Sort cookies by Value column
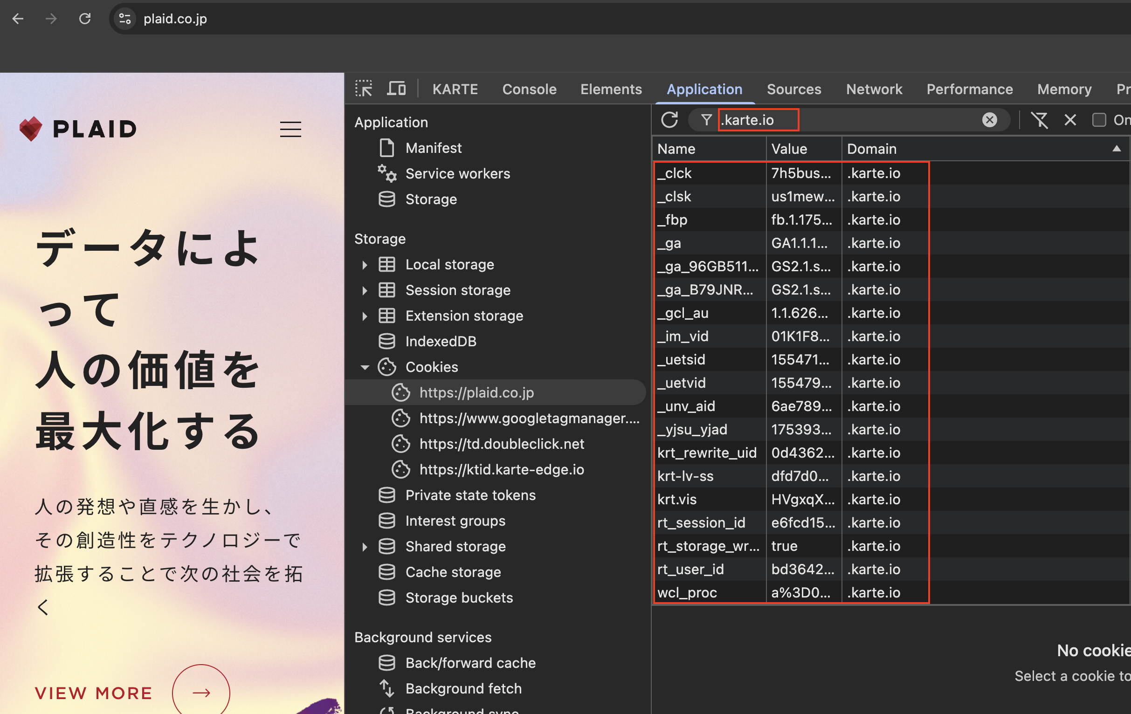1131x714 pixels. [x=804, y=149]
